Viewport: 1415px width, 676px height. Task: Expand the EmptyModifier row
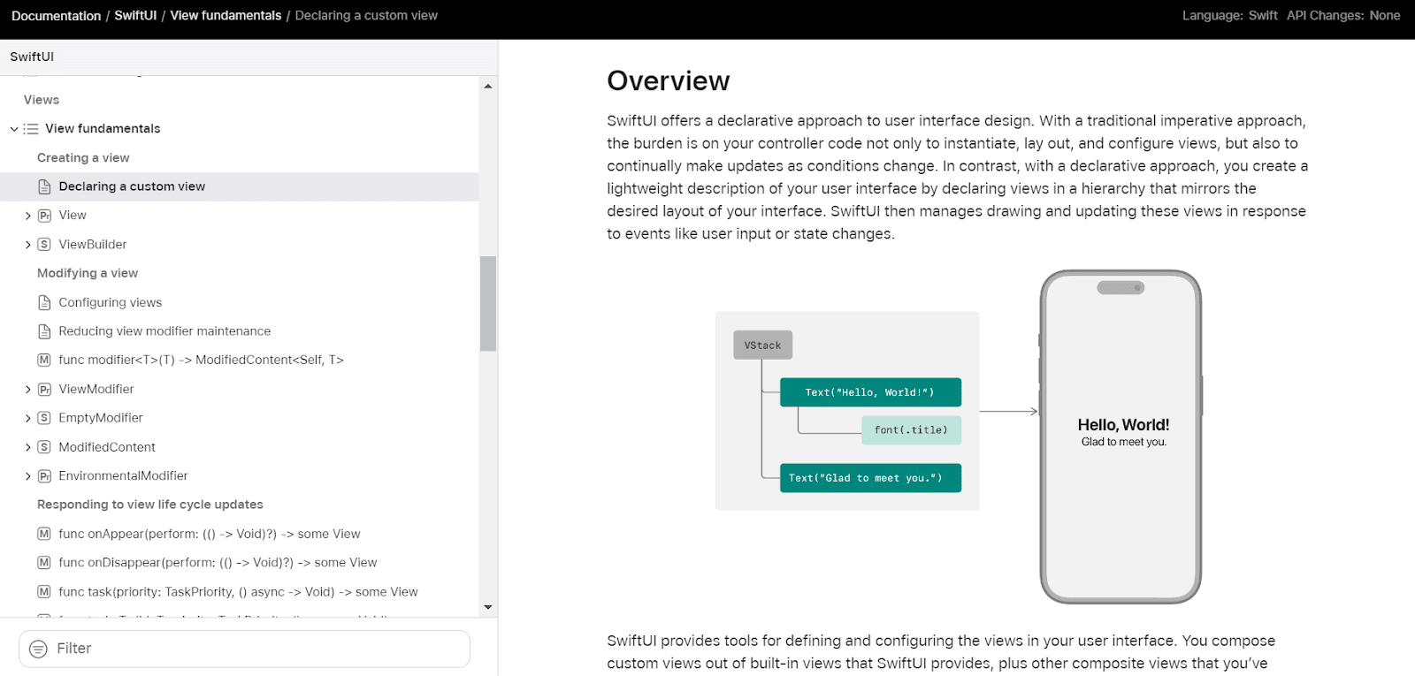[28, 419]
